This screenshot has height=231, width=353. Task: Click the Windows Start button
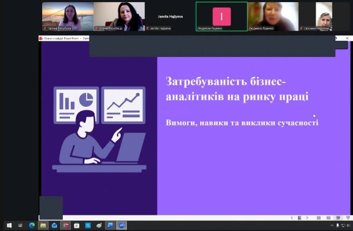pos(9,226)
